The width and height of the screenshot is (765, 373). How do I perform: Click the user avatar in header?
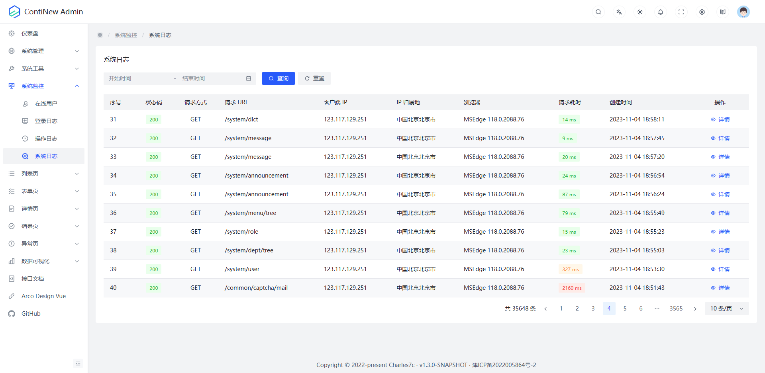coord(743,12)
